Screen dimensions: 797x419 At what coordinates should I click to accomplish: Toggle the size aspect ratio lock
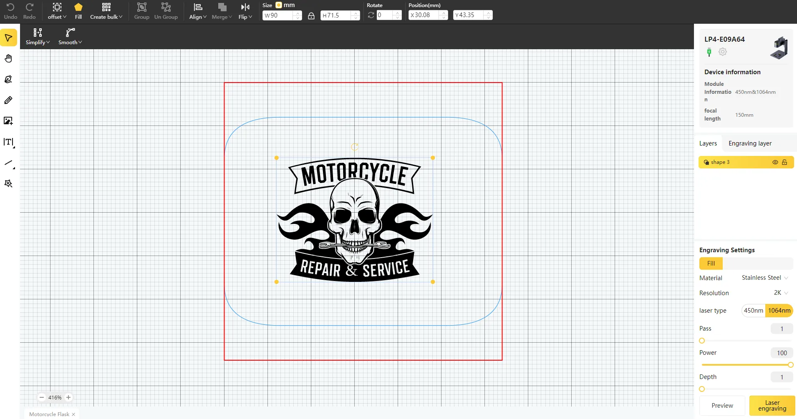pos(311,16)
